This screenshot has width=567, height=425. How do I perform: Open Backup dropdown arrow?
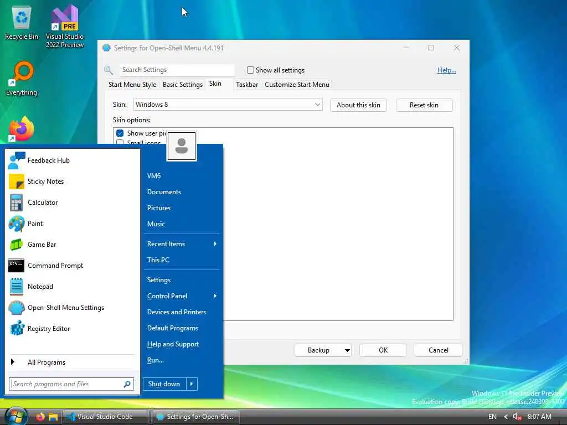(x=347, y=350)
